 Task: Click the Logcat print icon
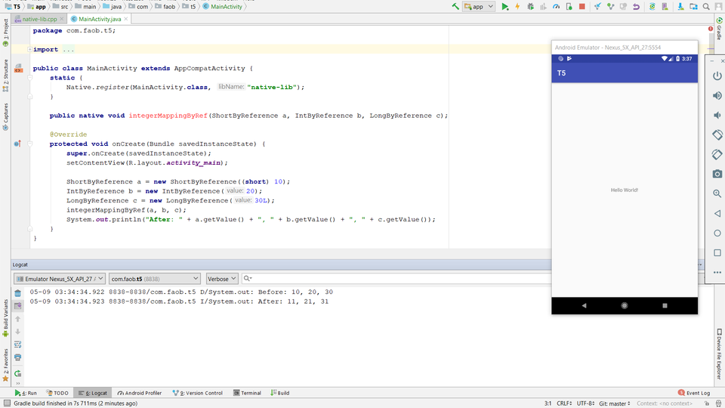click(17, 357)
